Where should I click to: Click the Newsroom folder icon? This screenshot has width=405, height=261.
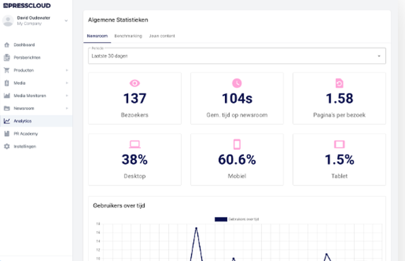pyautogui.click(x=7, y=108)
